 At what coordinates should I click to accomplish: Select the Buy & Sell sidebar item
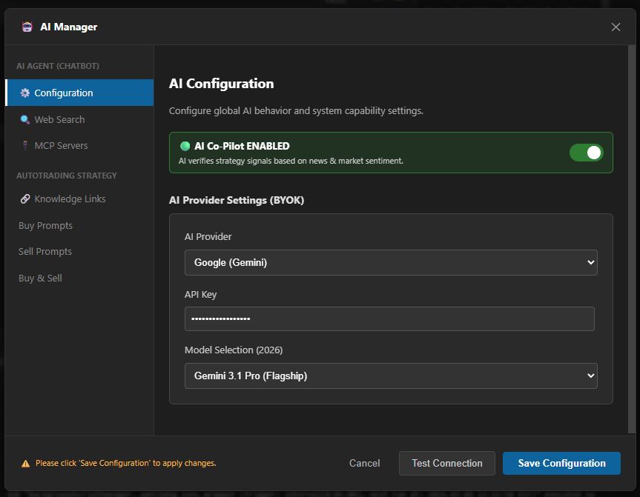pyautogui.click(x=40, y=278)
